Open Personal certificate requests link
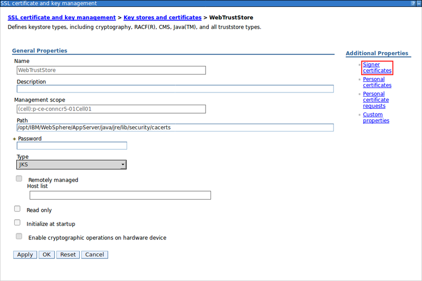 point(376,100)
